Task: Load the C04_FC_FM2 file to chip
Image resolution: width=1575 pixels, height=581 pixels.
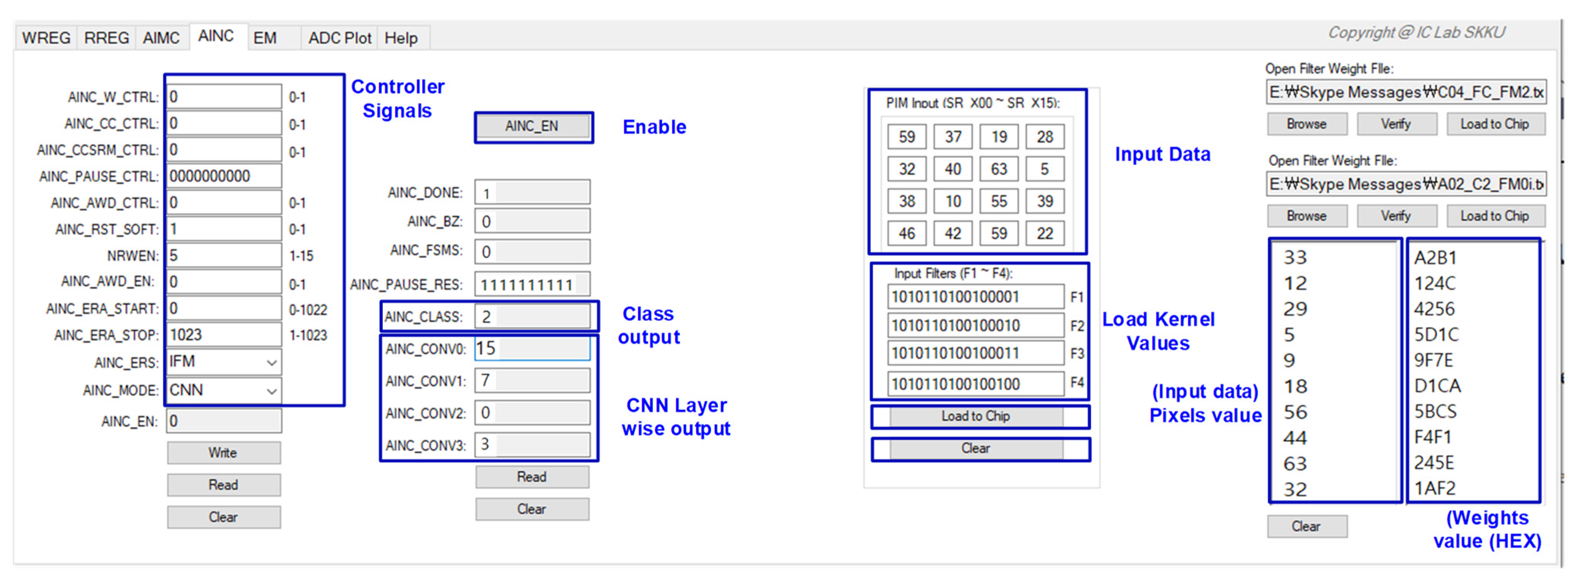Action: tap(1494, 124)
